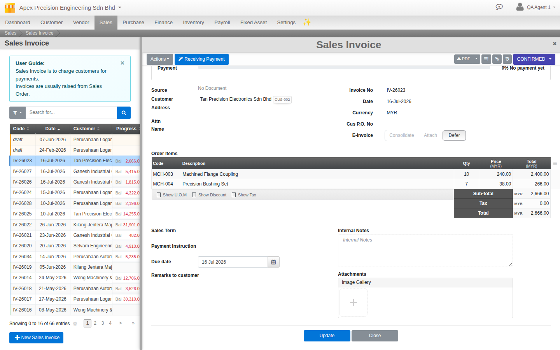Sort list by Date column
The height and width of the screenshot is (350, 560).
pos(52,129)
